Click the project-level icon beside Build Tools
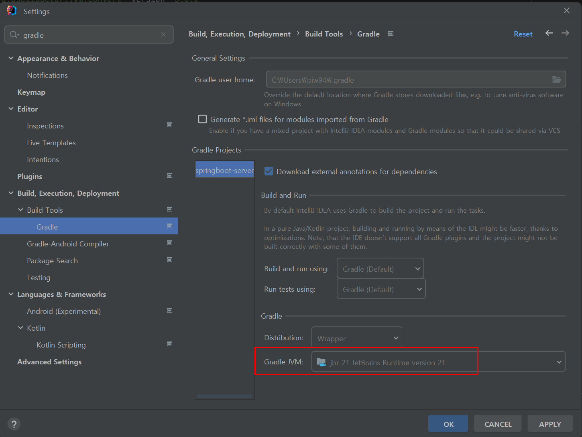582x437 pixels. click(170, 209)
